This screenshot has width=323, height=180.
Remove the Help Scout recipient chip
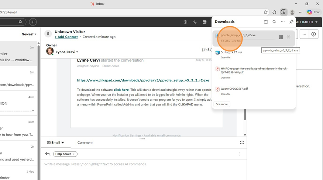click(x=73, y=154)
